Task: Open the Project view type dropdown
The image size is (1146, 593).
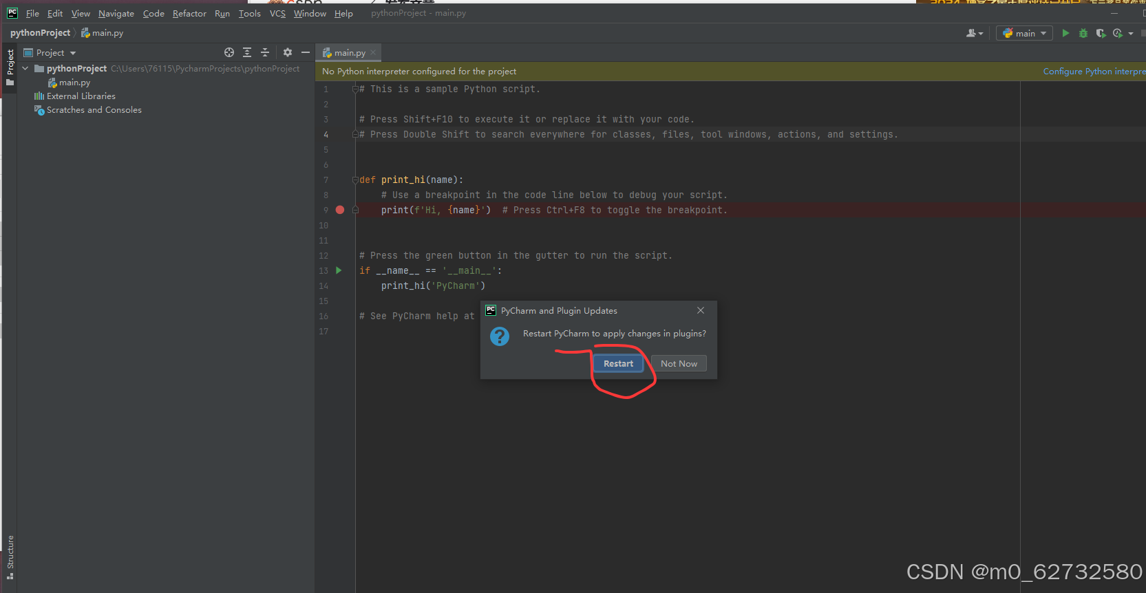Action: [x=50, y=52]
